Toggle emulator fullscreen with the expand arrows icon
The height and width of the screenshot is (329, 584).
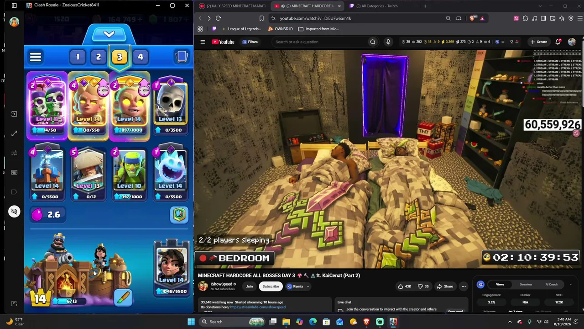(14, 133)
